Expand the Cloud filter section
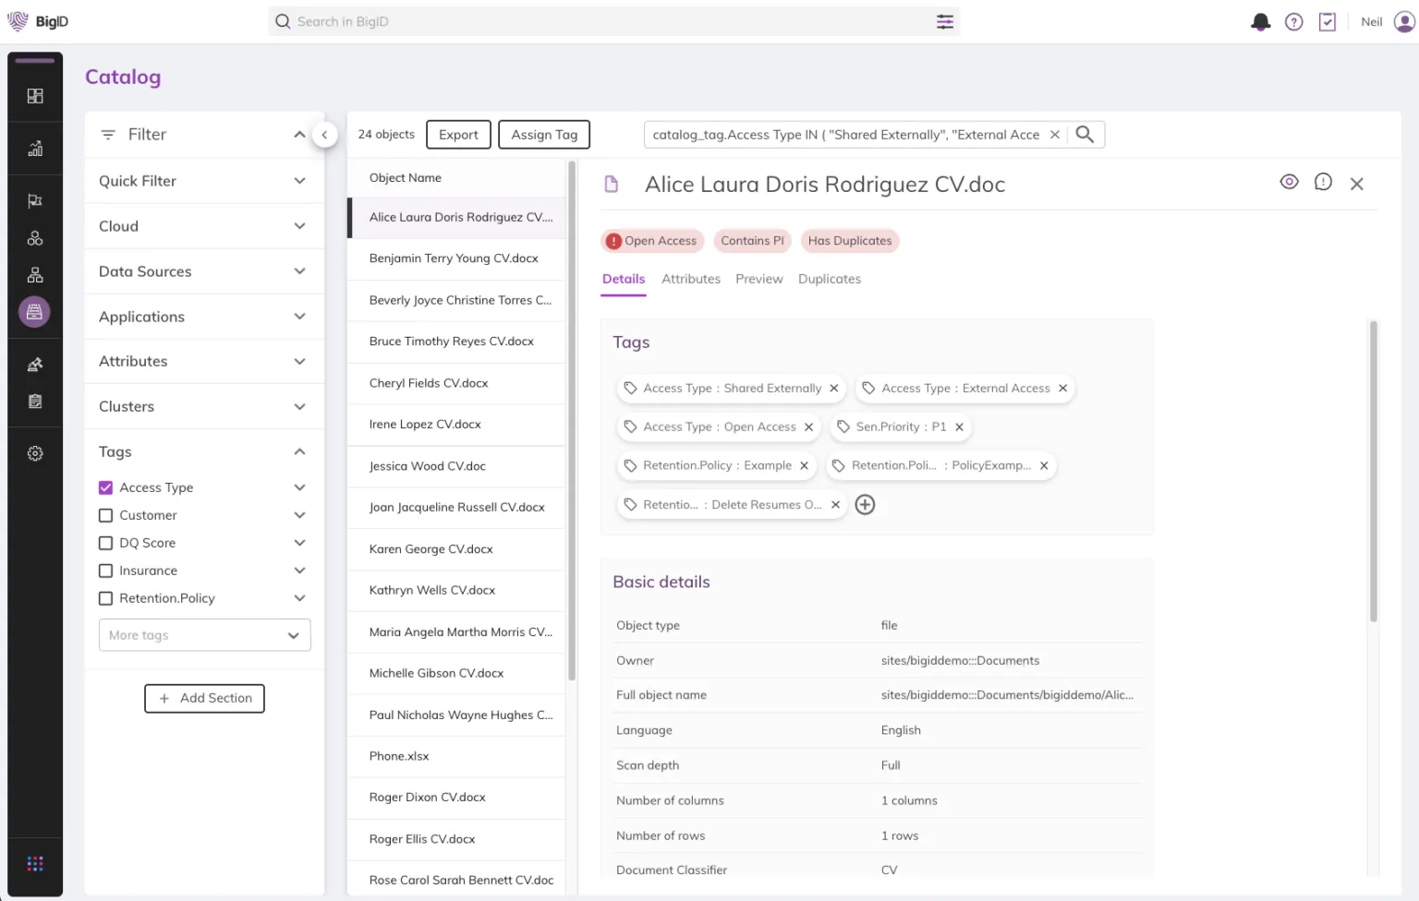Viewport: 1419px width, 901px height. pyautogui.click(x=204, y=226)
